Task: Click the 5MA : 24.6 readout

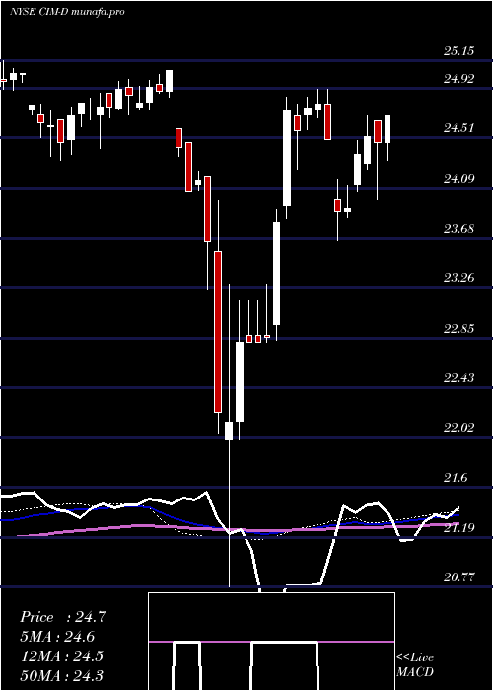Action: click(x=57, y=637)
